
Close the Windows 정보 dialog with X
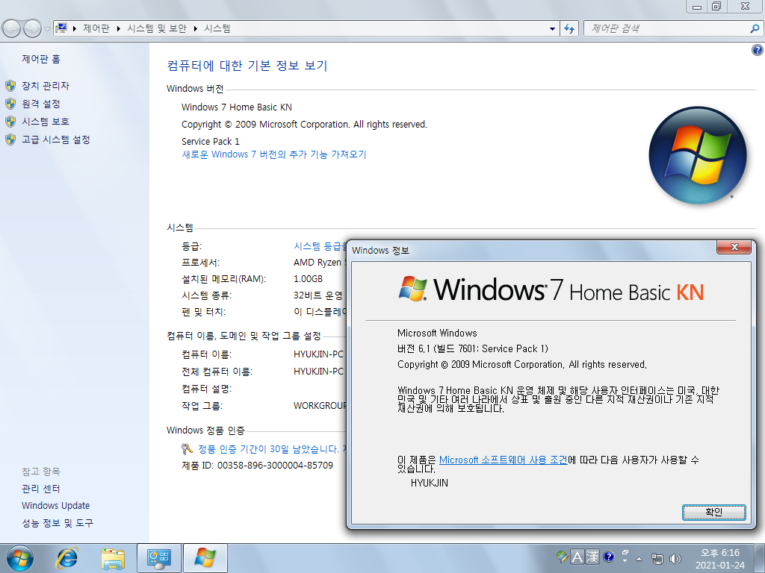(734, 247)
